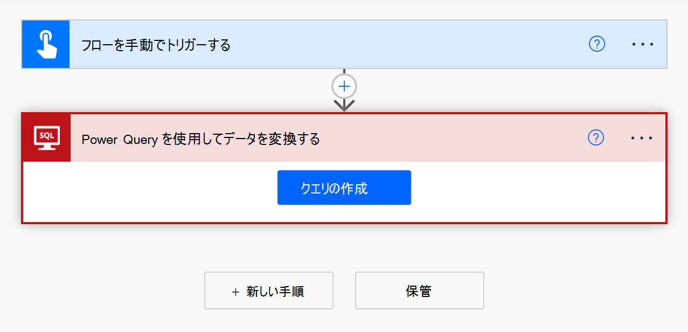688x332 pixels.
Task: Open the insert action menu between steps
Action: click(x=344, y=85)
